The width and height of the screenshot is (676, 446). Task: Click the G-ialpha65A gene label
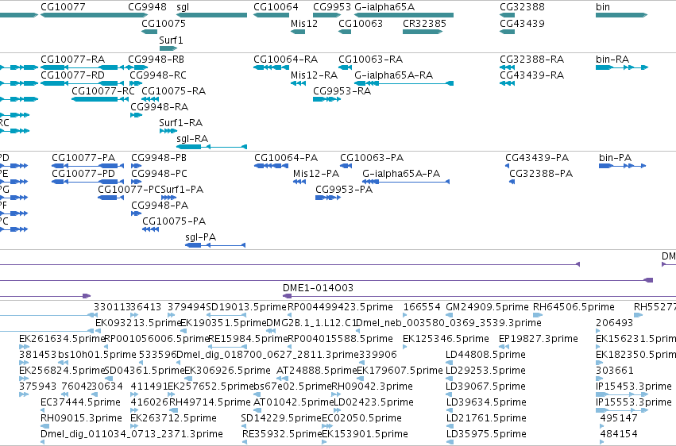coord(384,7)
